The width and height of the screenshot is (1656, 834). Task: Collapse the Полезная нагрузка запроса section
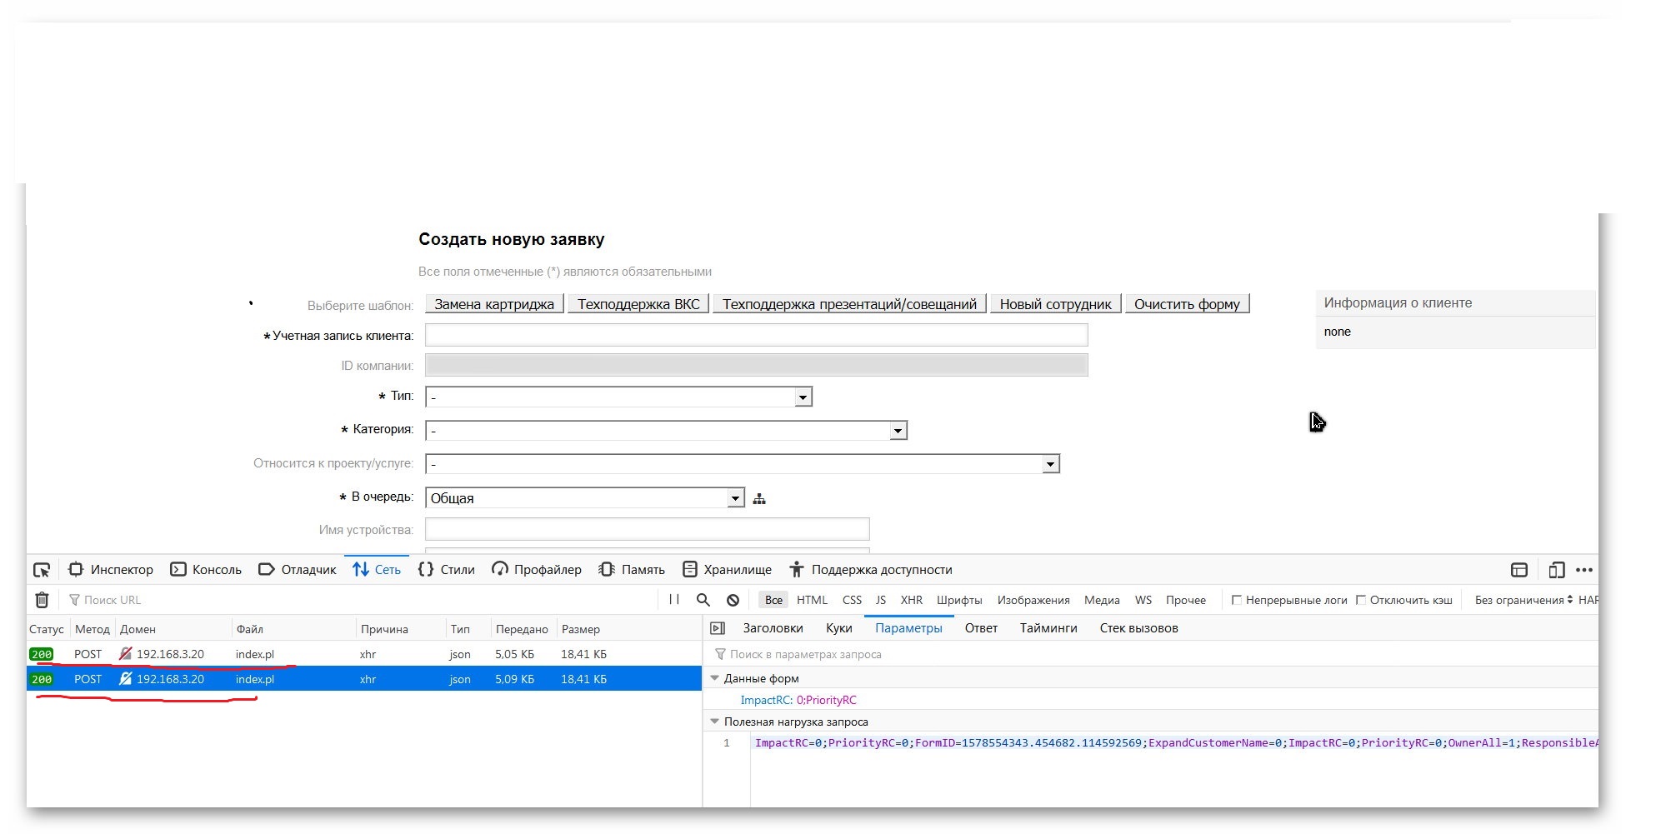point(714,722)
